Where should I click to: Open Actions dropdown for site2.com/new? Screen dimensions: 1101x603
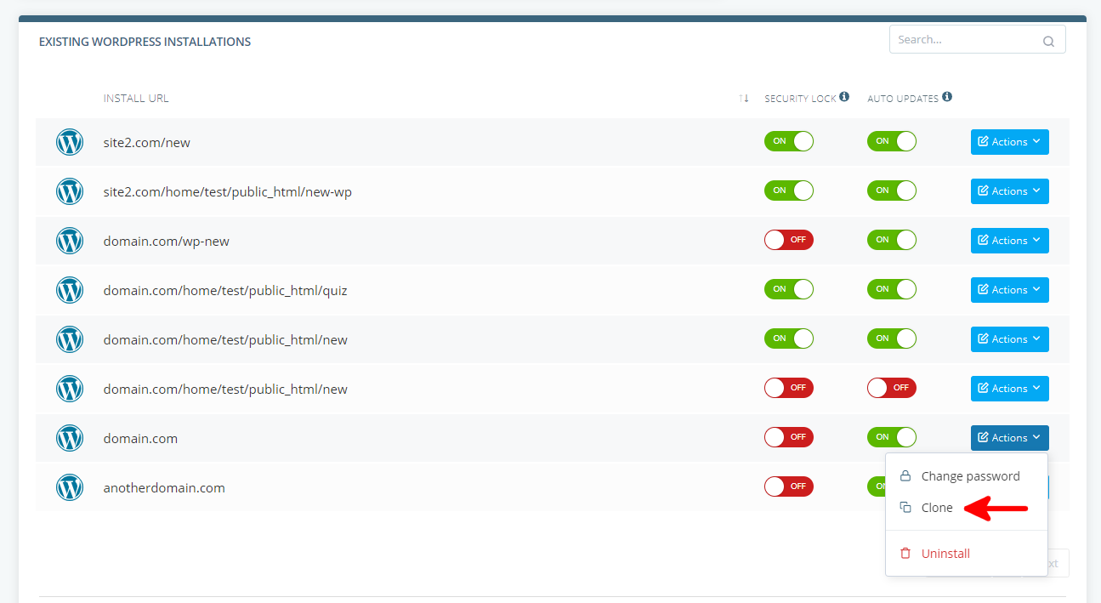click(x=1009, y=142)
